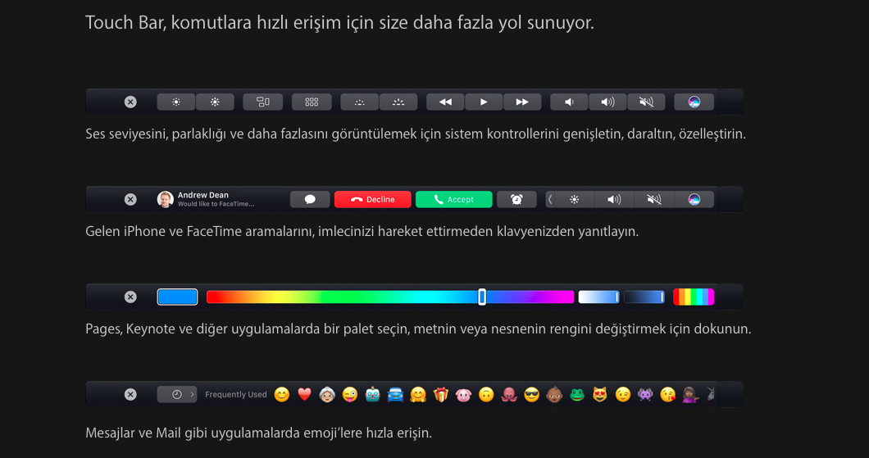This screenshot has width=869, height=458.
Task: Insert the octopus emoji
Action: coord(509,394)
